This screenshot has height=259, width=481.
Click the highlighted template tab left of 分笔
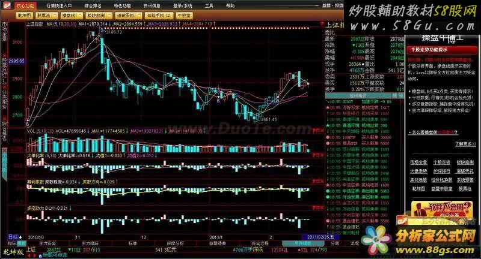[303, 243]
